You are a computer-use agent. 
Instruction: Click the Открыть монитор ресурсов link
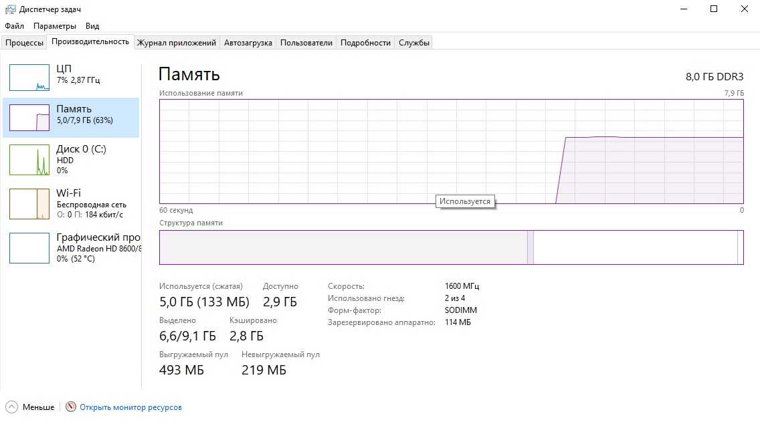pyautogui.click(x=130, y=407)
